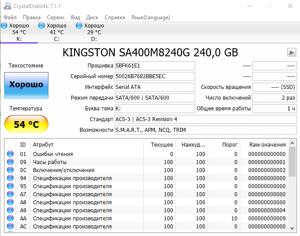The height and width of the screenshot is (236, 300).
Task: Click the blue status orb for D:
Action: tap(79, 25)
